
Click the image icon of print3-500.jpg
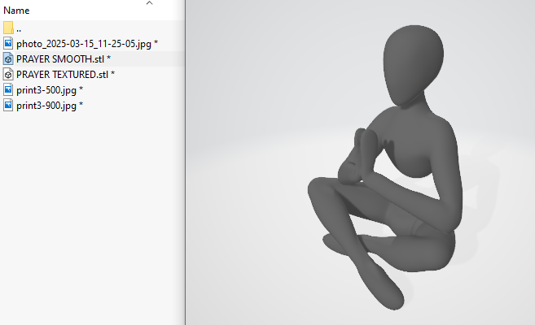pos(8,90)
